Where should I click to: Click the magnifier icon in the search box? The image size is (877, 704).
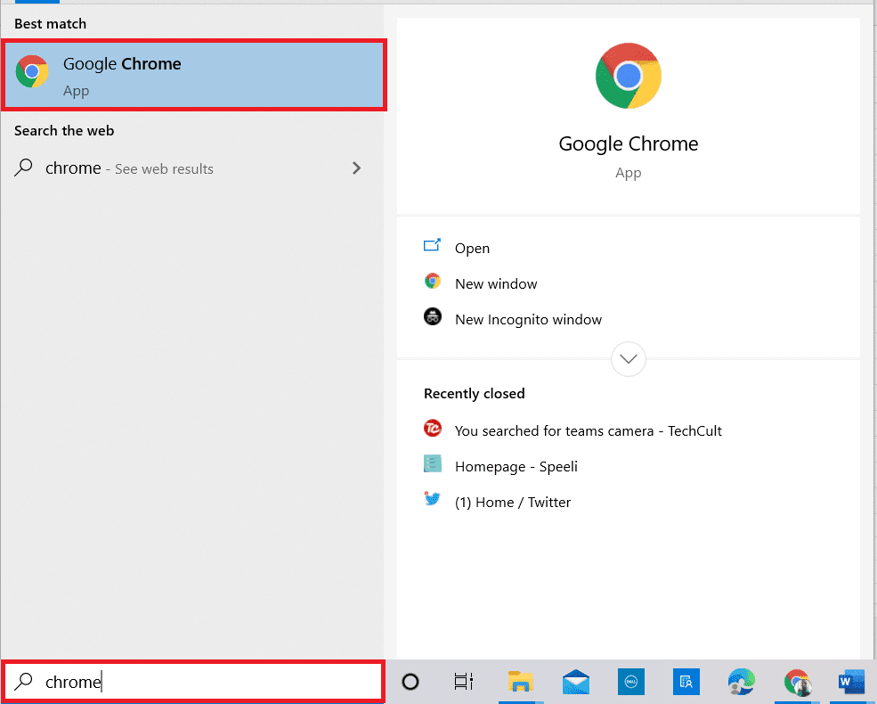click(21, 681)
